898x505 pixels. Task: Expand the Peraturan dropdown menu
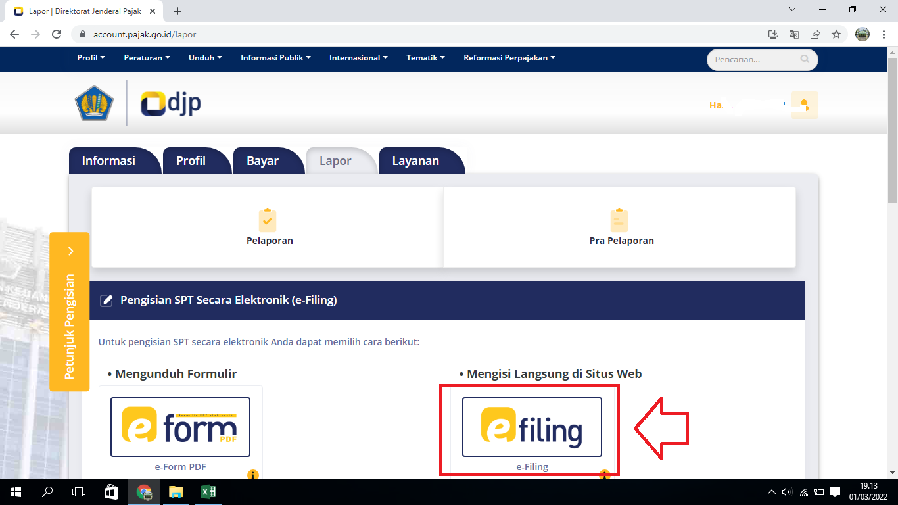[147, 58]
